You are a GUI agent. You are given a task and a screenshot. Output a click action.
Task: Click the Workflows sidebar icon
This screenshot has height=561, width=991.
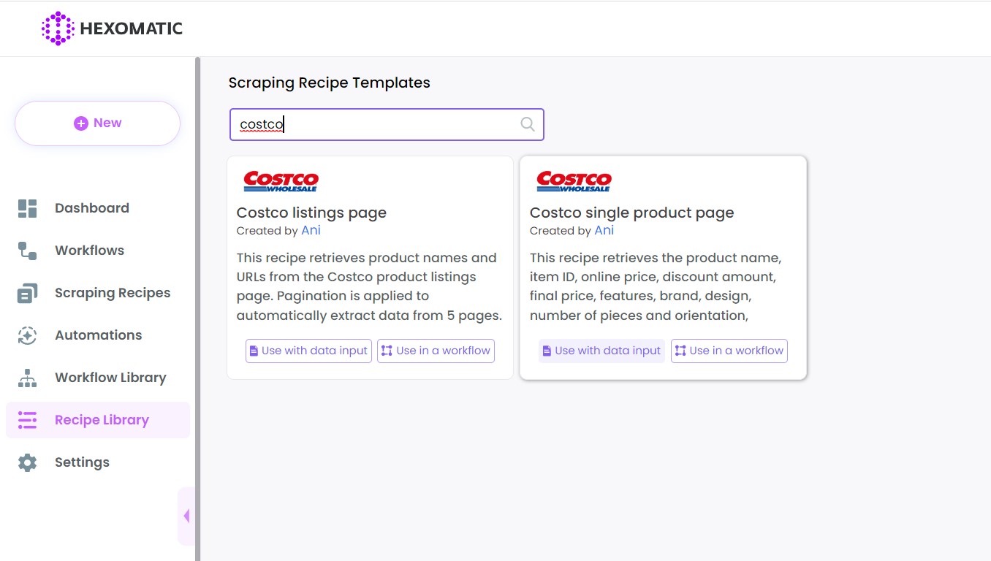(x=27, y=251)
